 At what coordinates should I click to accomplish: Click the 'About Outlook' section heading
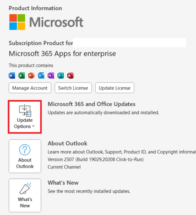67,143
